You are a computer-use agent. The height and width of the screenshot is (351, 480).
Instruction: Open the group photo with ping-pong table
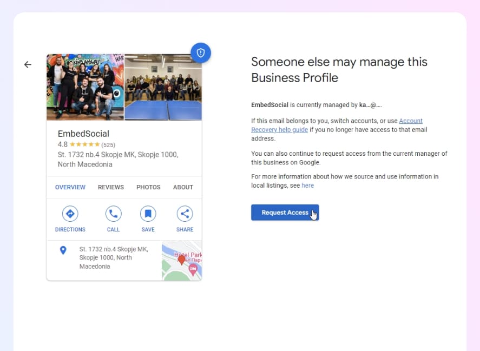(x=163, y=87)
